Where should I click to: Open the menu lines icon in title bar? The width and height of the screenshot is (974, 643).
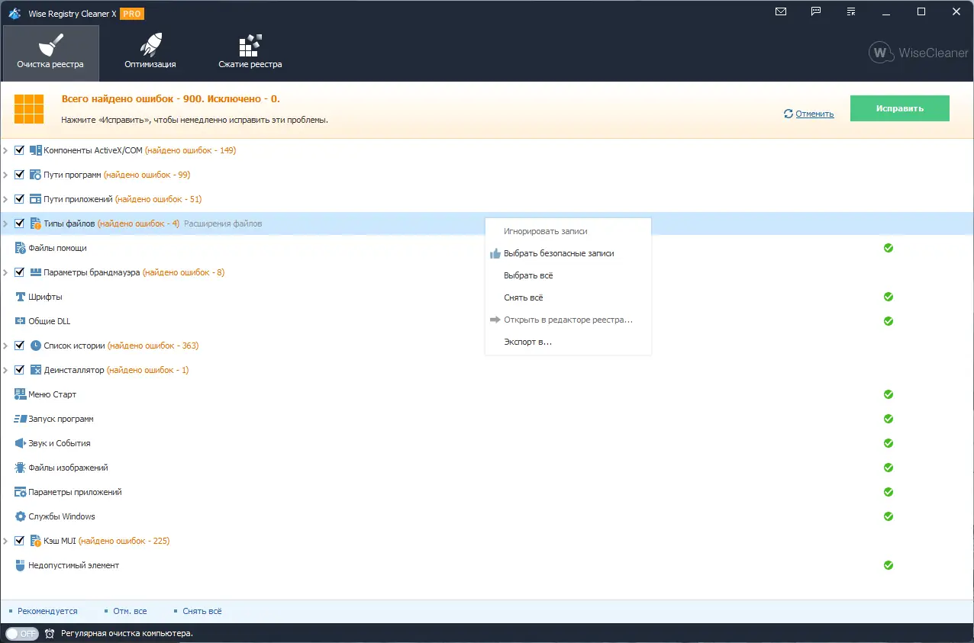tap(851, 11)
